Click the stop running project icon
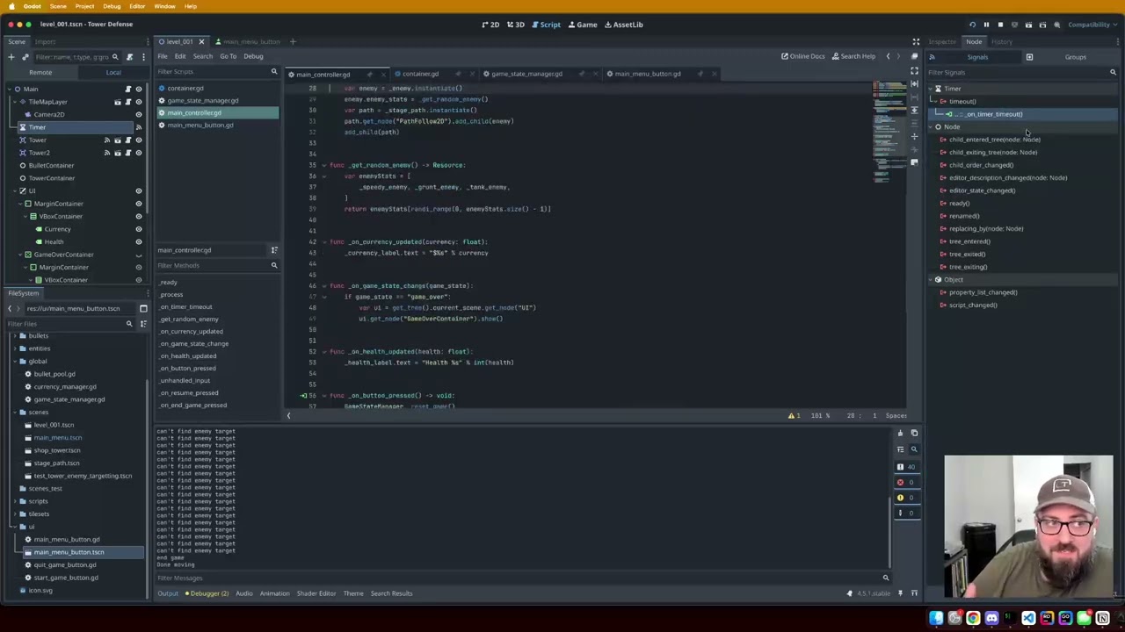1125x632 pixels. 1000,25
